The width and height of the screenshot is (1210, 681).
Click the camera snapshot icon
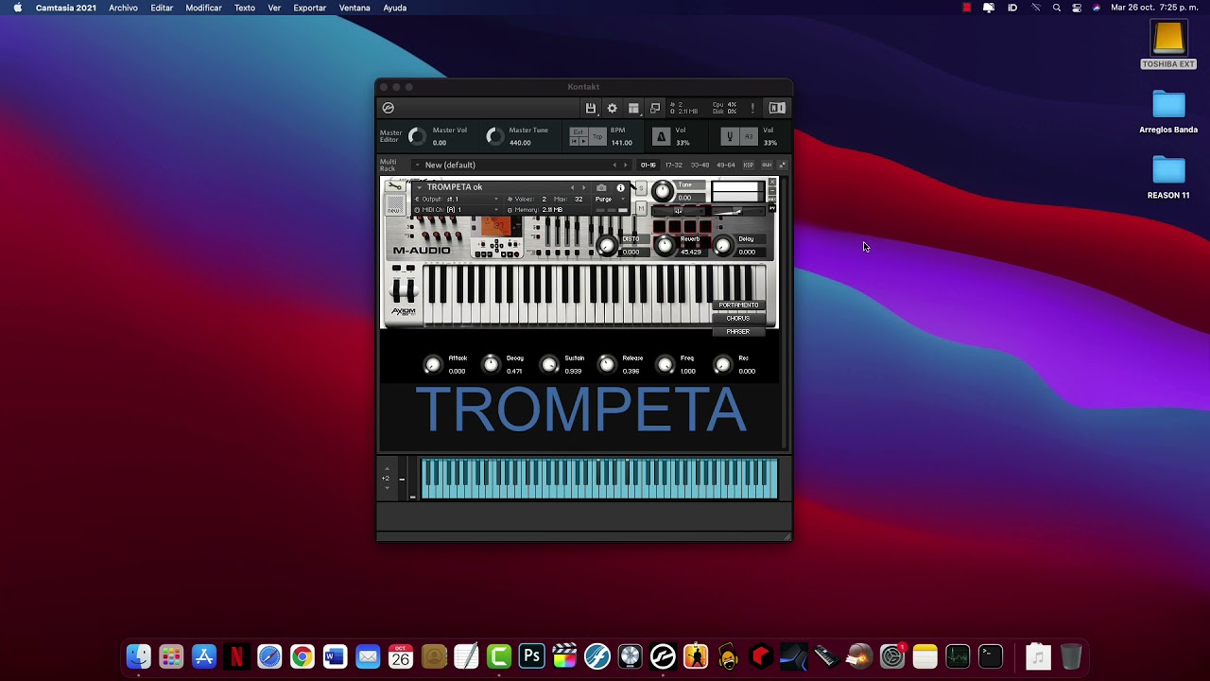[601, 187]
